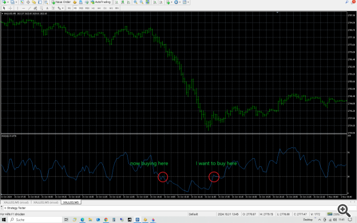The width and height of the screenshot is (357, 223).
Task: Switch timeframe to M15
Action: click(81, 8)
